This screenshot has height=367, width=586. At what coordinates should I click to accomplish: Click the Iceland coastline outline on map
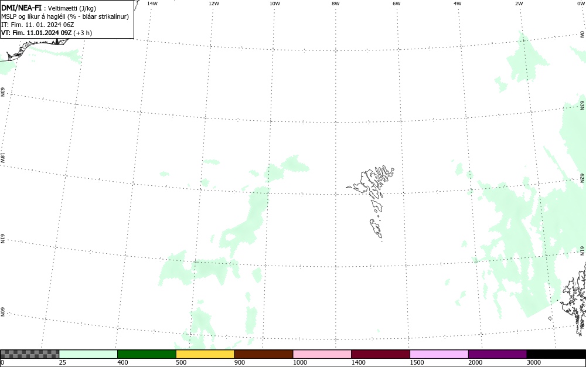tap(36, 49)
